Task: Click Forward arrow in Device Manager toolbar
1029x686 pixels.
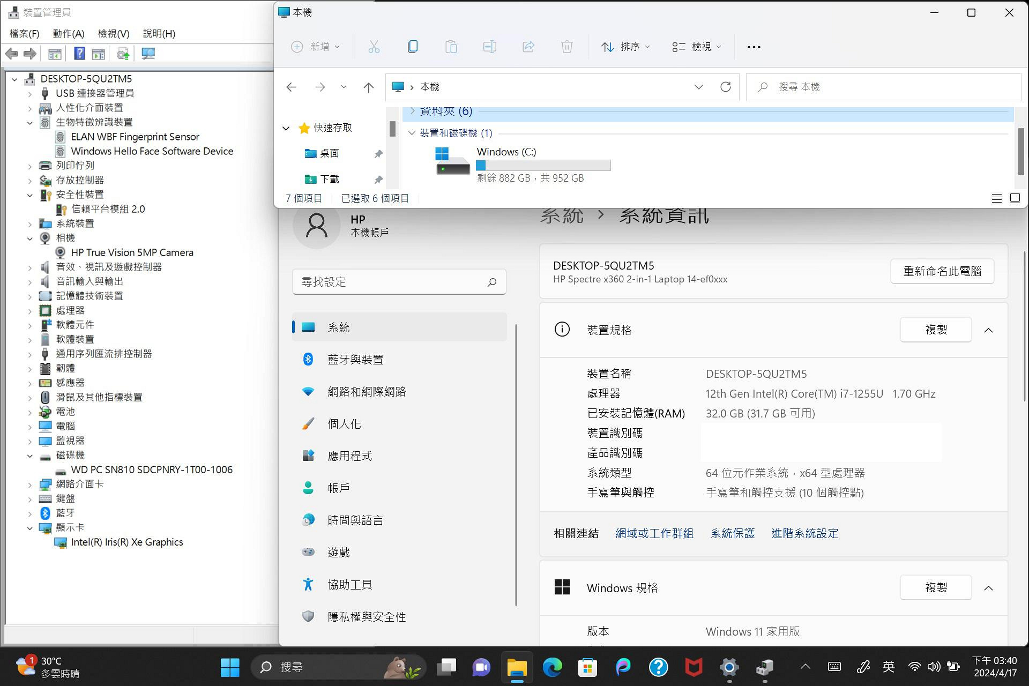Action: 31,54
